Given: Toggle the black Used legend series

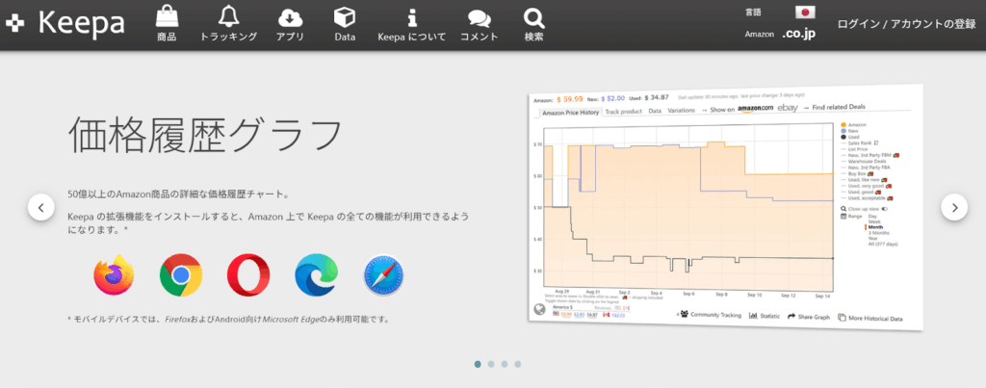Looking at the screenshot, I should (851, 137).
